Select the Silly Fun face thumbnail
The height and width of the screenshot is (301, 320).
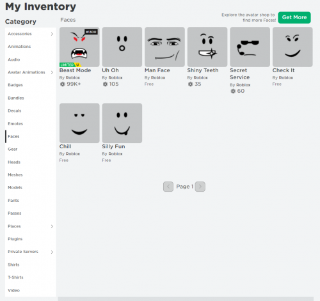(x=122, y=123)
